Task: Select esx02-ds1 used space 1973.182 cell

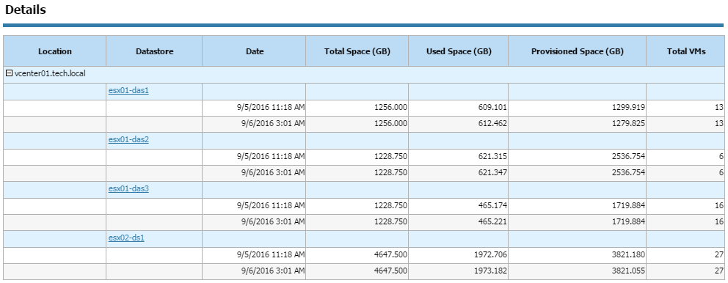Action: coord(459,271)
